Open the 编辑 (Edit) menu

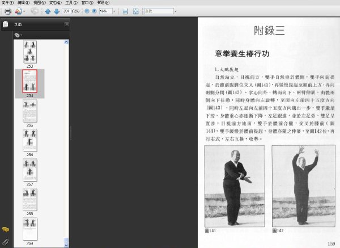(23, 3)
